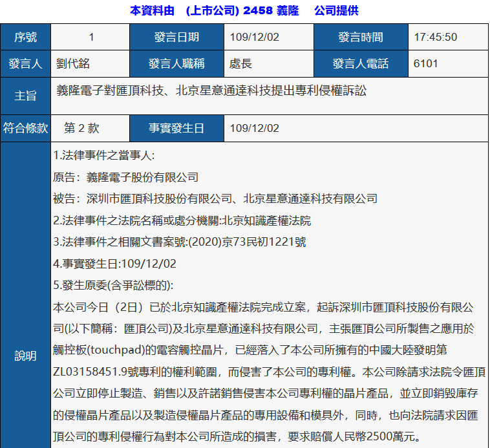This screenshot has width=490, height=448.
Task: Click the line '4.事實發生日:109/12/02'
Action: pyautogui.click(x=114, y=264)
